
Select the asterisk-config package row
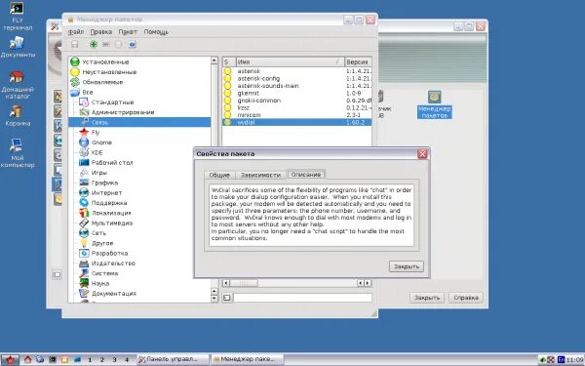(297, 78)
